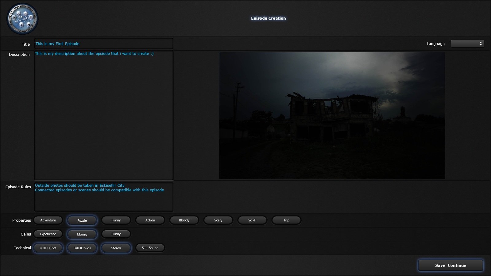This screenshot has height=276, width=491.
Task: Select the ruined house preview image
Action: (x=332, y=115)
